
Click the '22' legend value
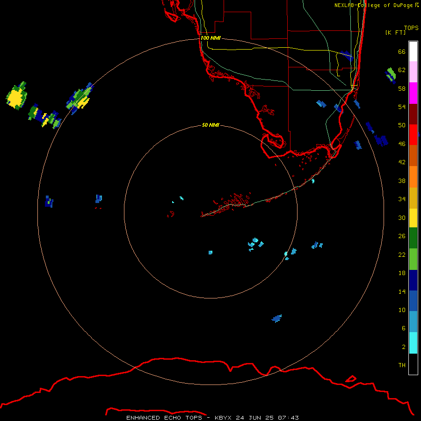pyautogui.click(x=402, y=254)
